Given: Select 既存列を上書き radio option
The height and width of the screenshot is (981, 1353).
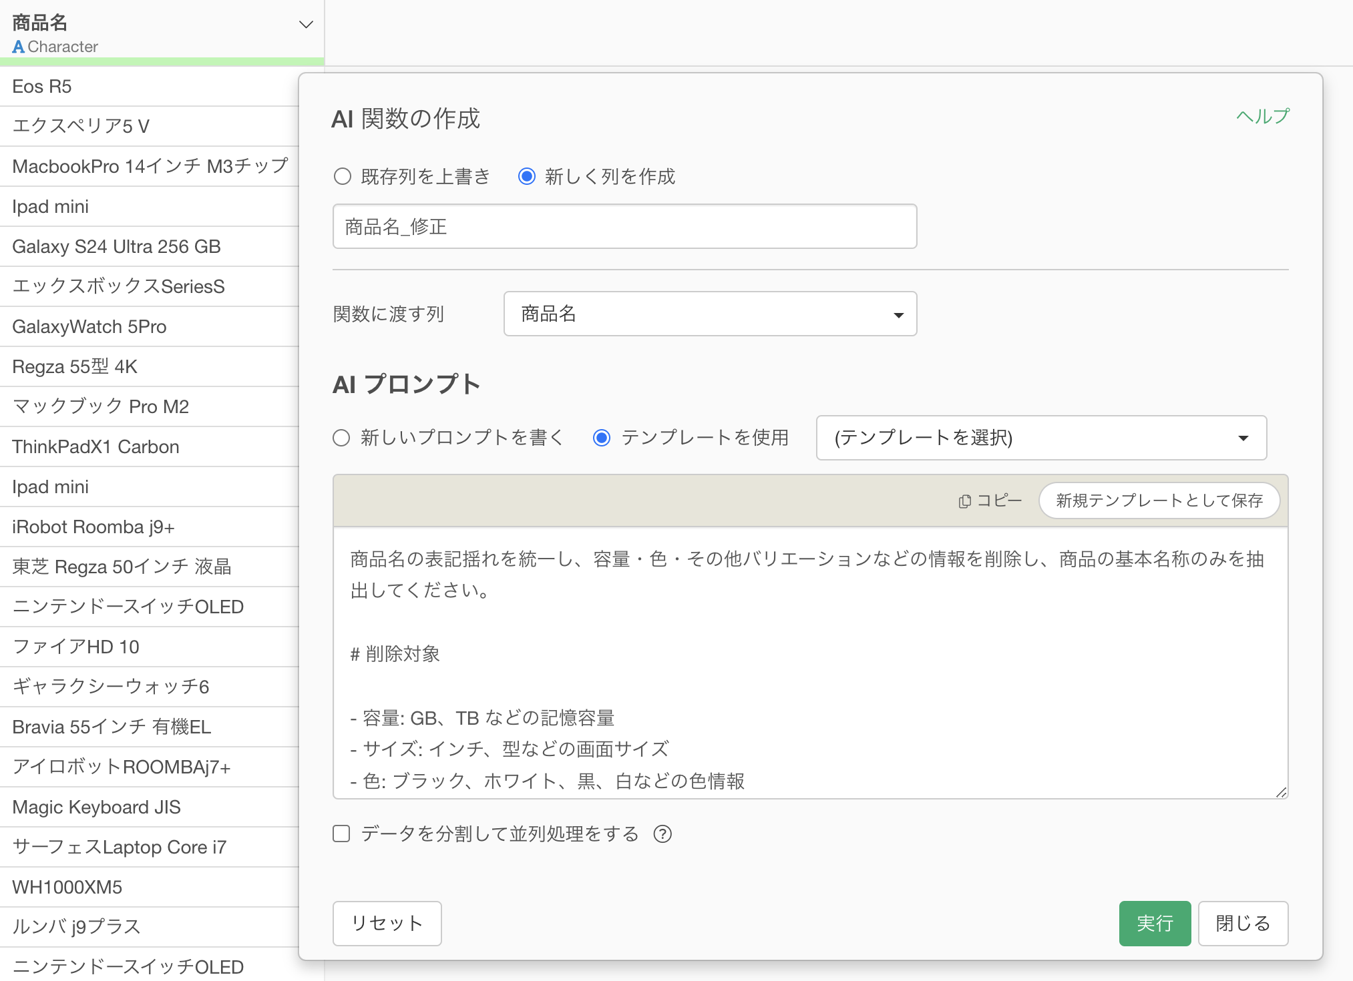Looking at the screenshot, I should [x=343, y=177].
